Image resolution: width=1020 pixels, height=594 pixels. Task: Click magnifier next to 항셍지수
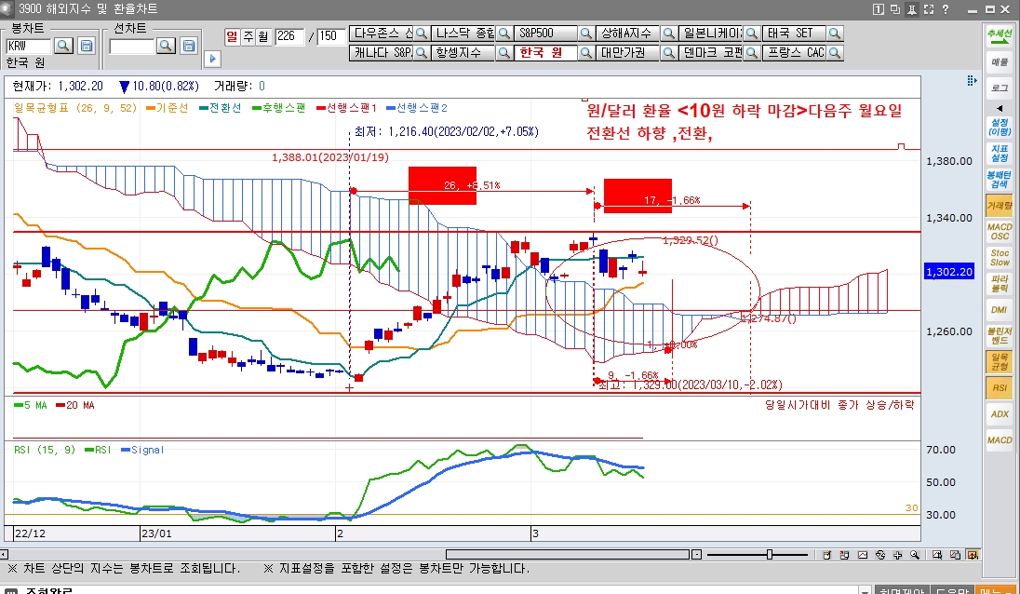click(x=504, y=53)
